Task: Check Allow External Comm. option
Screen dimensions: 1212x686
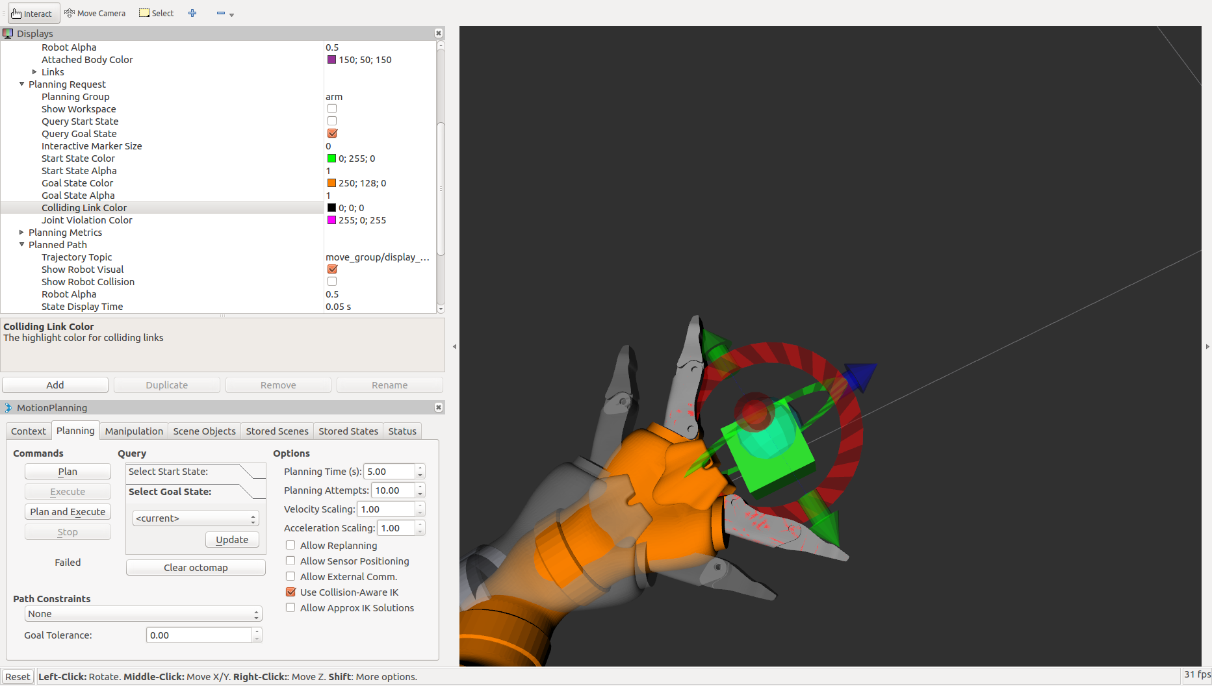Action: pyautogui.click(x=290, y=576)
